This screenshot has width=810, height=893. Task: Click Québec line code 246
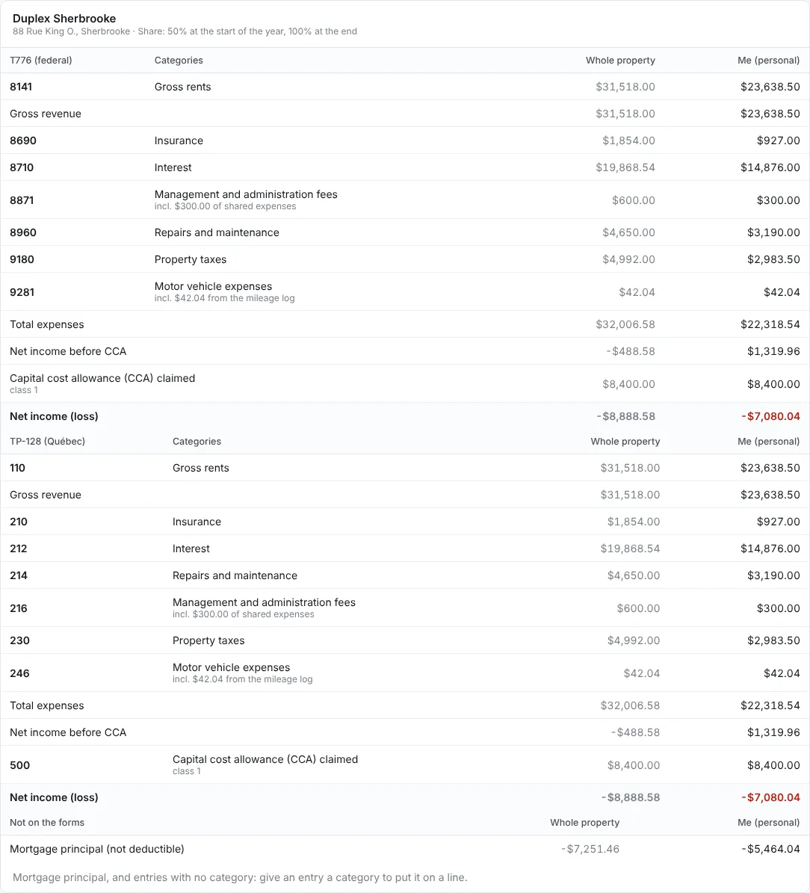tap(19, 673)
